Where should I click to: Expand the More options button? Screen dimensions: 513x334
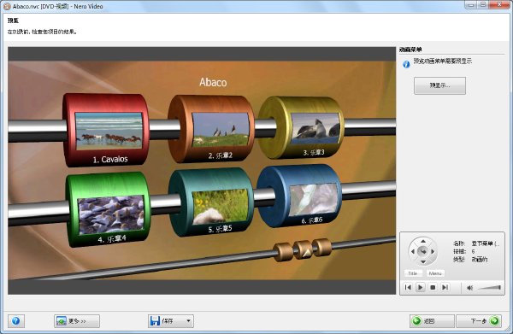pyautogui.click(x=77, y=321)
